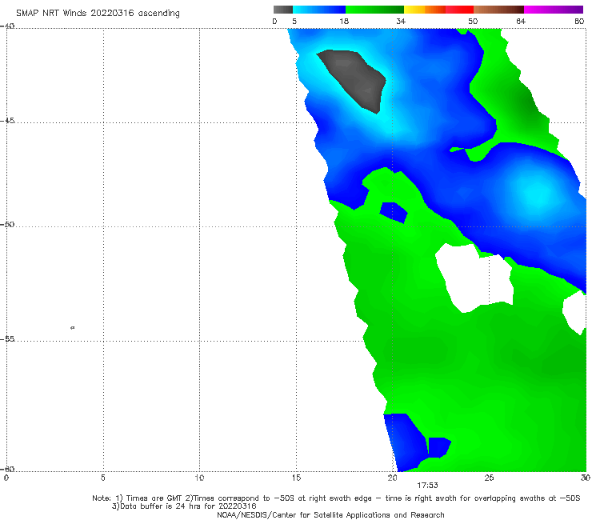Viewport: 592px width, 520px height.
Task: Click the longitude axis label '30'
Action: [x=586, y=478]
